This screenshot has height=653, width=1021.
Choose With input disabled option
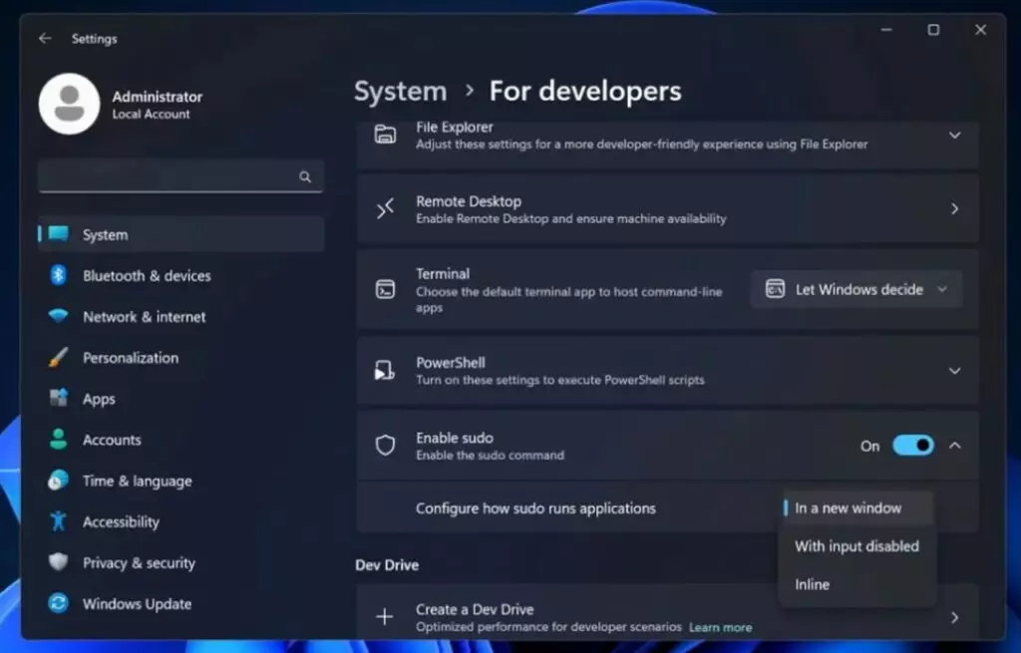point(856,546)
